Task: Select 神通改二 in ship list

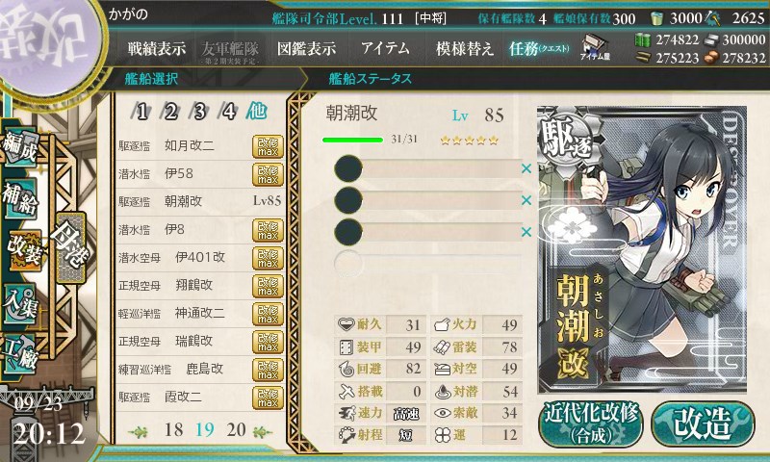Action: coord(200,313)
